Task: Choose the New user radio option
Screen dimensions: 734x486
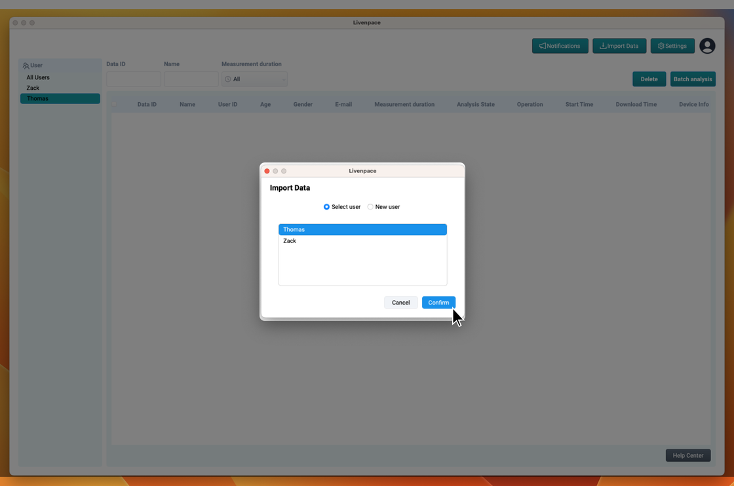Action: click(370, 207)
